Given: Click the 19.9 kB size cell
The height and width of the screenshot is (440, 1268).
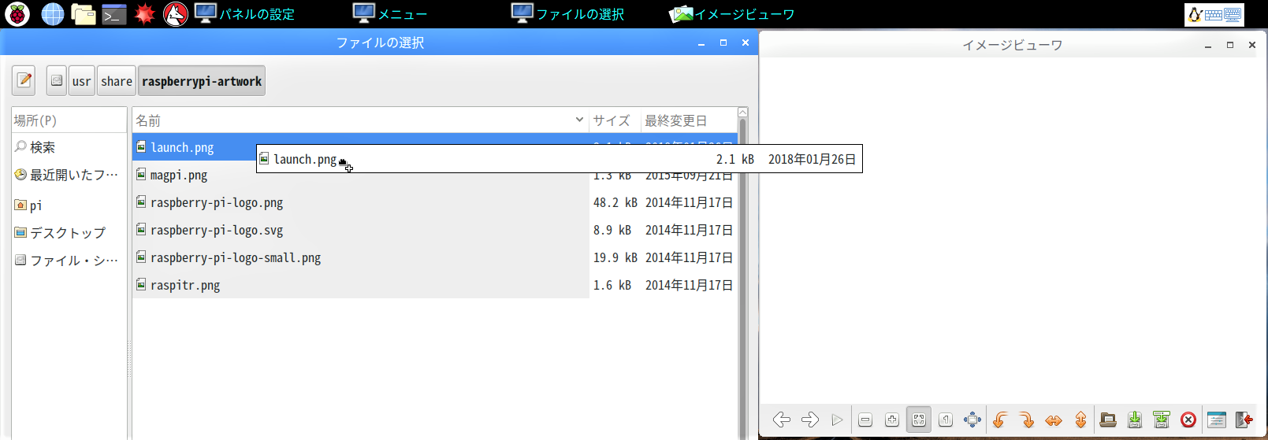Looking at the screenshot, I should (615, 257).
